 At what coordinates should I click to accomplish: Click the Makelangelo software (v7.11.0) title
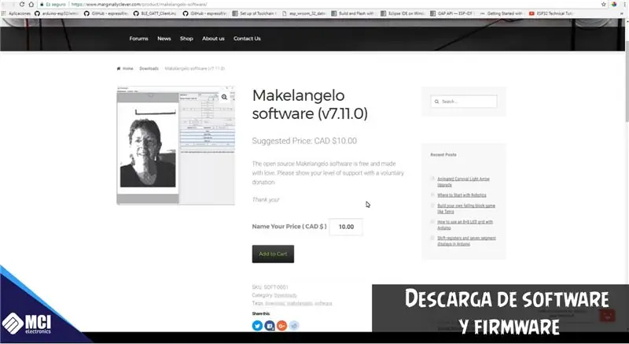pos(310,105)
